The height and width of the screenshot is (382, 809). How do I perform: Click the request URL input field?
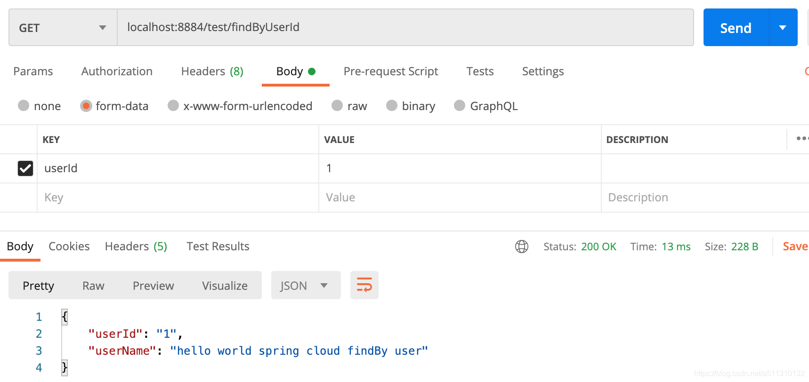pos(405,27)
